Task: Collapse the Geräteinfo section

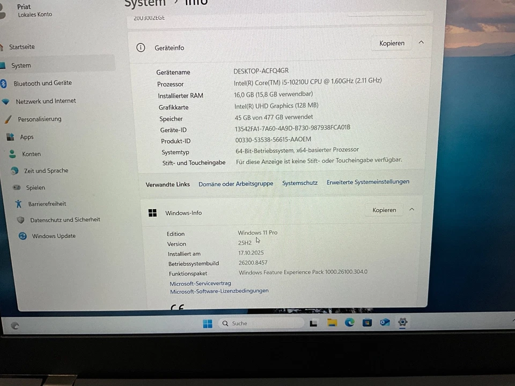Action: click(x=421, y=42)
